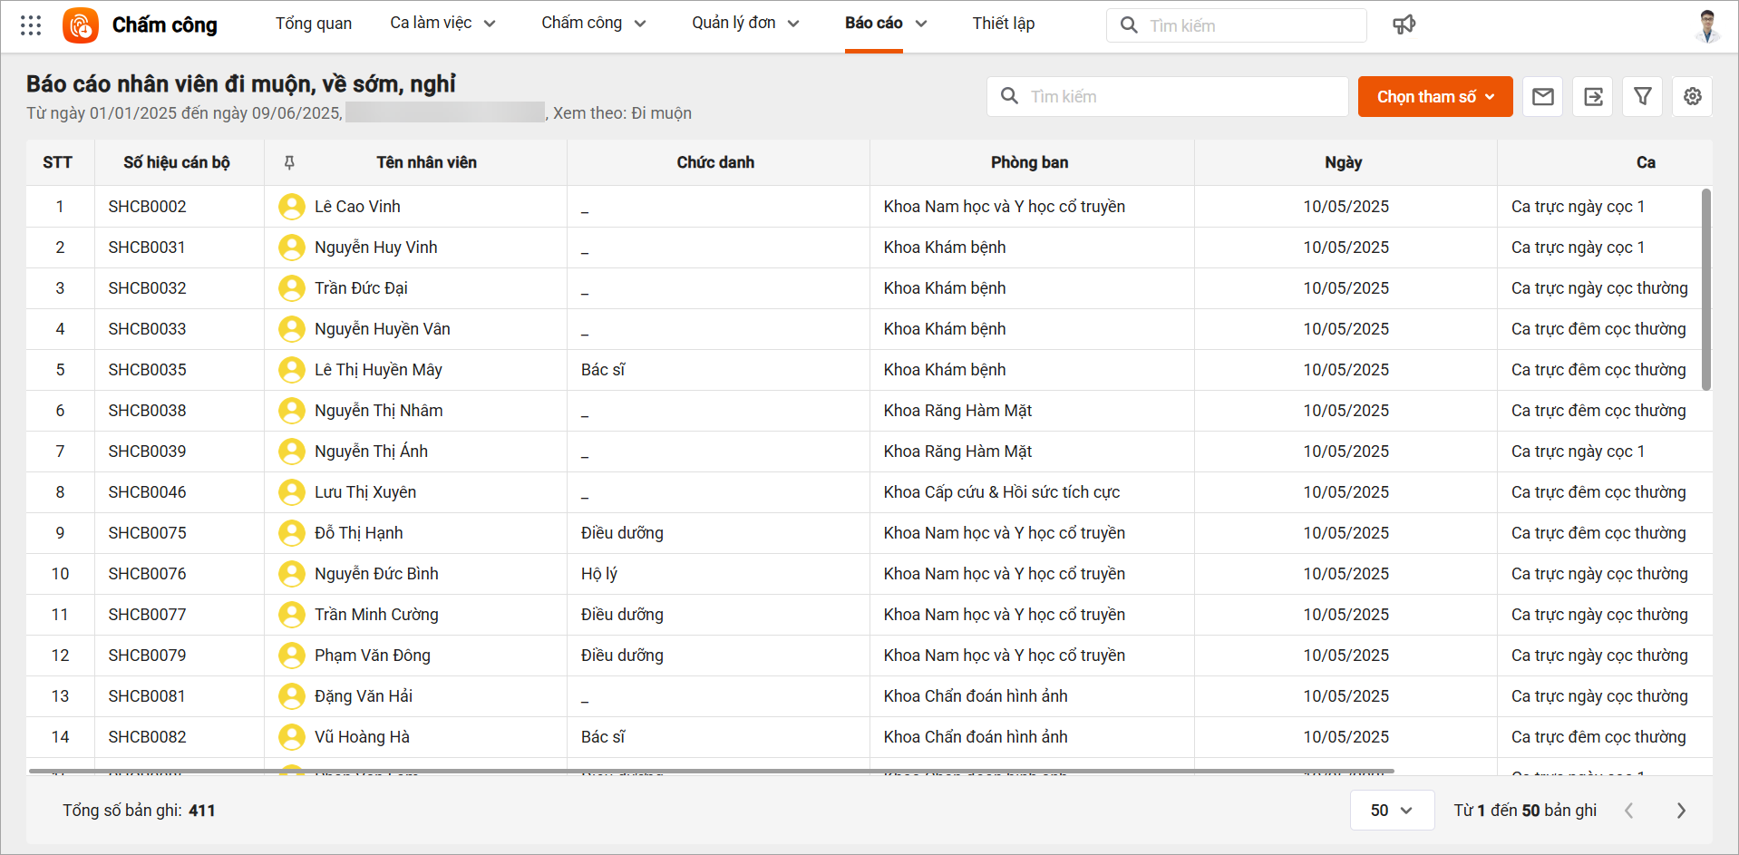1739x855 pixels.
Task: Open the app launcher grid icon
Action: point(31,25)
